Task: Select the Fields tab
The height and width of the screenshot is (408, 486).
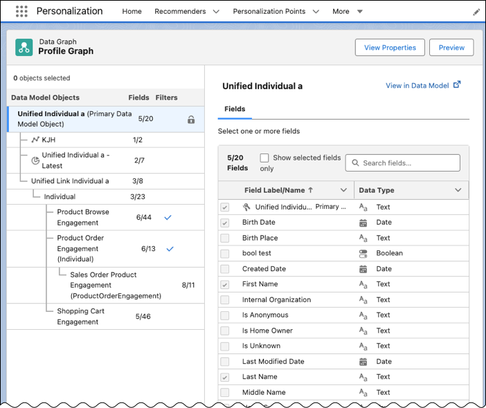Action: 235,109
